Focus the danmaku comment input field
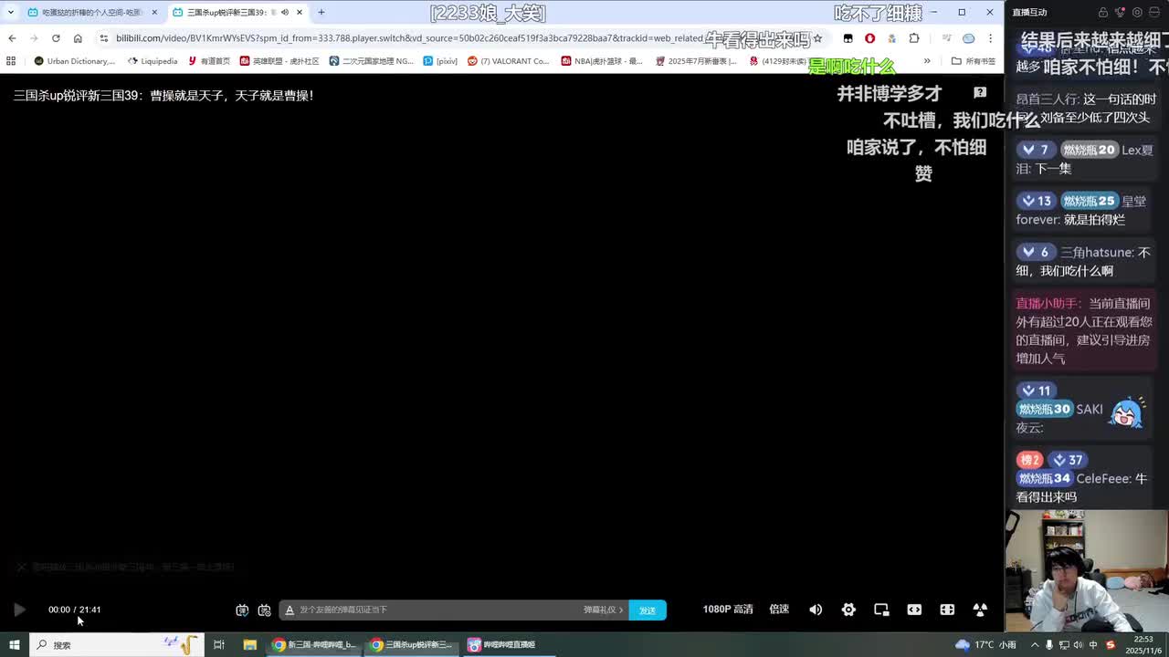 coord(438,610)
